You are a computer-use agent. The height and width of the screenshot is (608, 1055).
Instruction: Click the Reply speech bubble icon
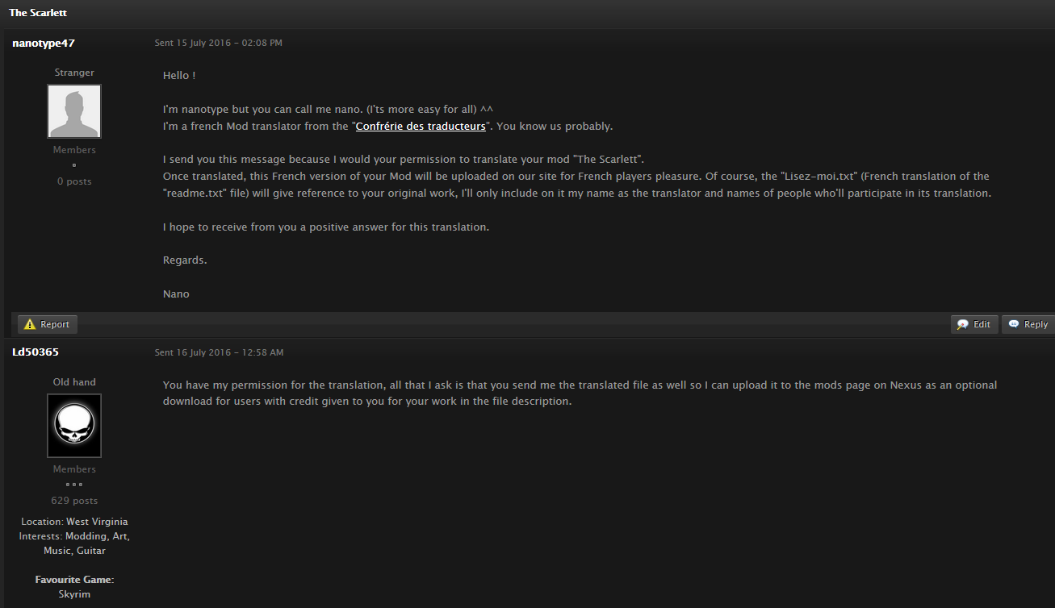(x=1014, y=324)
